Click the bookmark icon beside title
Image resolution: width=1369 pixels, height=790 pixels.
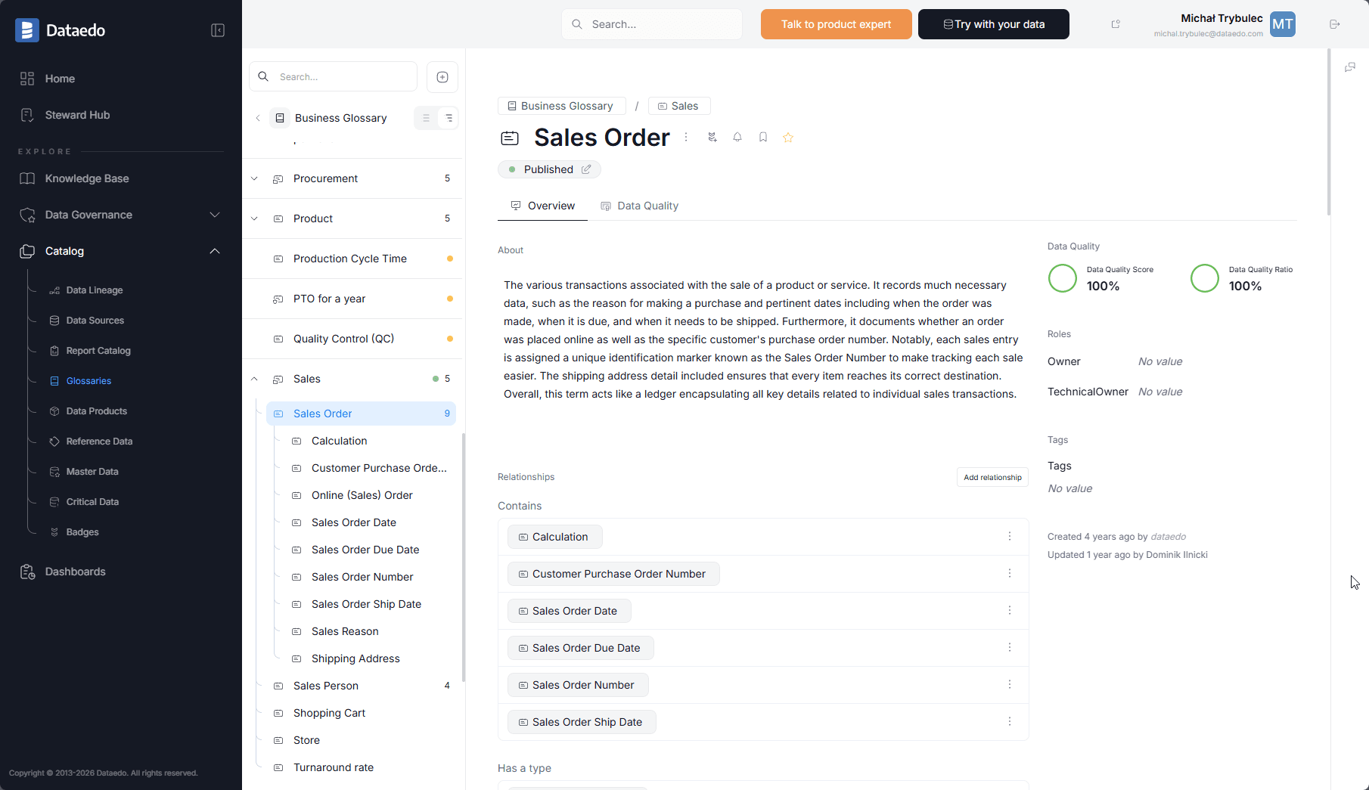[763, 137]
